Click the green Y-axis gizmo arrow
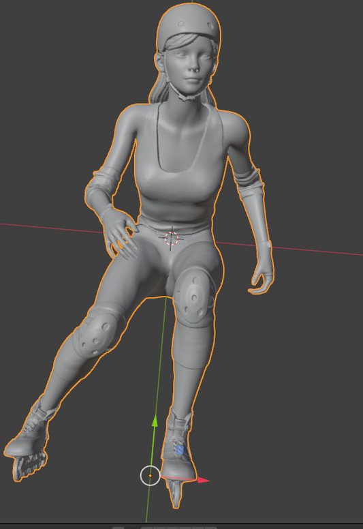 pos(155,421)
